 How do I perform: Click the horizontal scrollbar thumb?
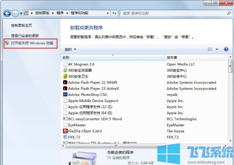click(x=116, y=145)
